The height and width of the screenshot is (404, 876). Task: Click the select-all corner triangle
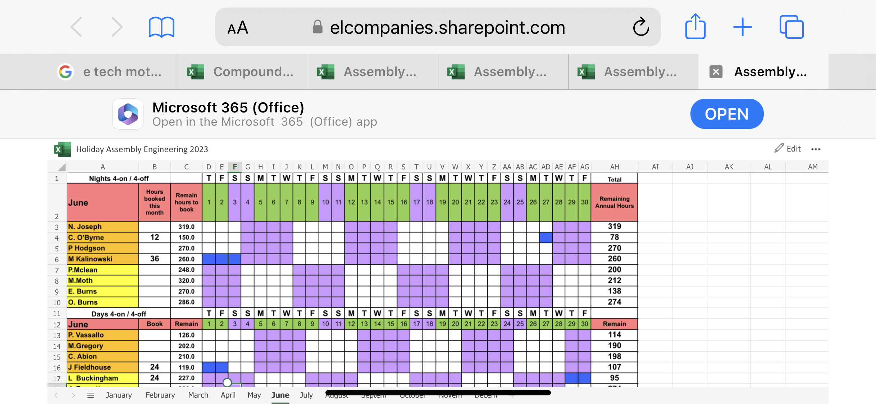(61, 167)
